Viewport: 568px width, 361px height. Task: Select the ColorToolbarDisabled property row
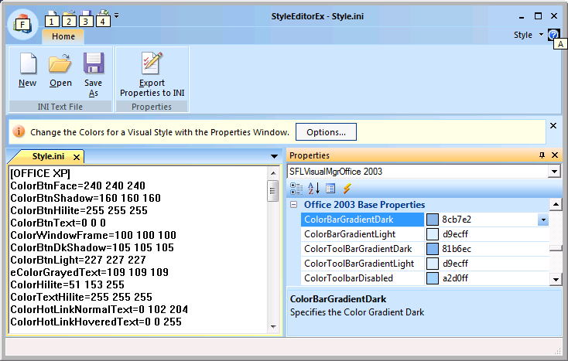(x=348, y=278)
